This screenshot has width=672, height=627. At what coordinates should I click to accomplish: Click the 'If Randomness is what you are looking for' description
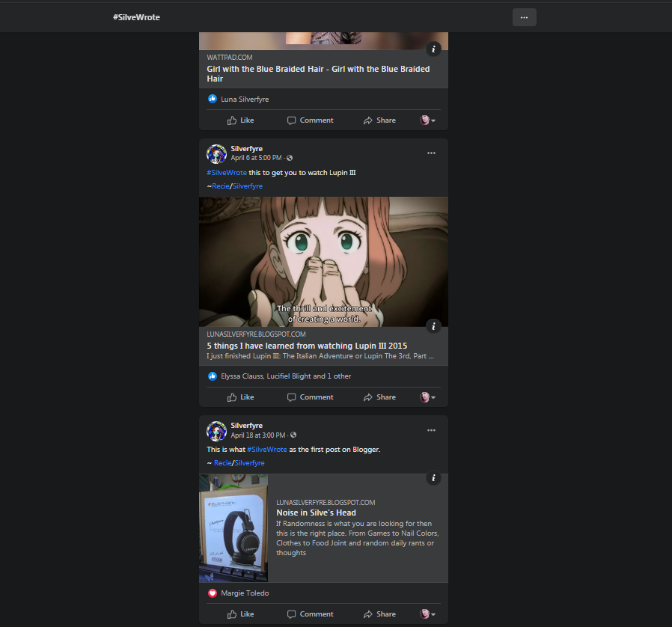358,538
